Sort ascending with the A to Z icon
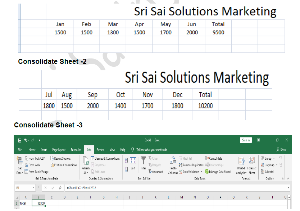The height and width of the screenshot is (211, 300). click(126, 159)
